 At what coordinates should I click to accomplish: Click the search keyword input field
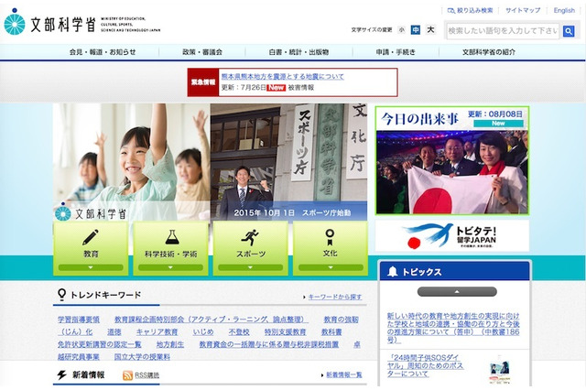[503, 31]
